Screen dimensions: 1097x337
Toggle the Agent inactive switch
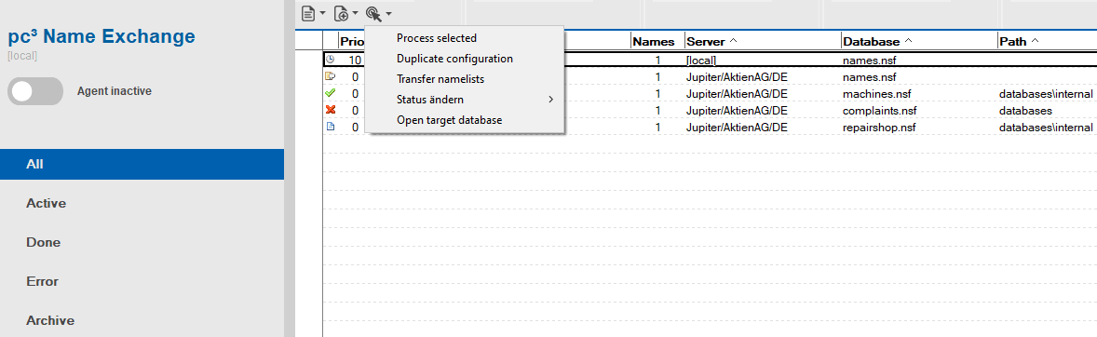click(35, 91)
